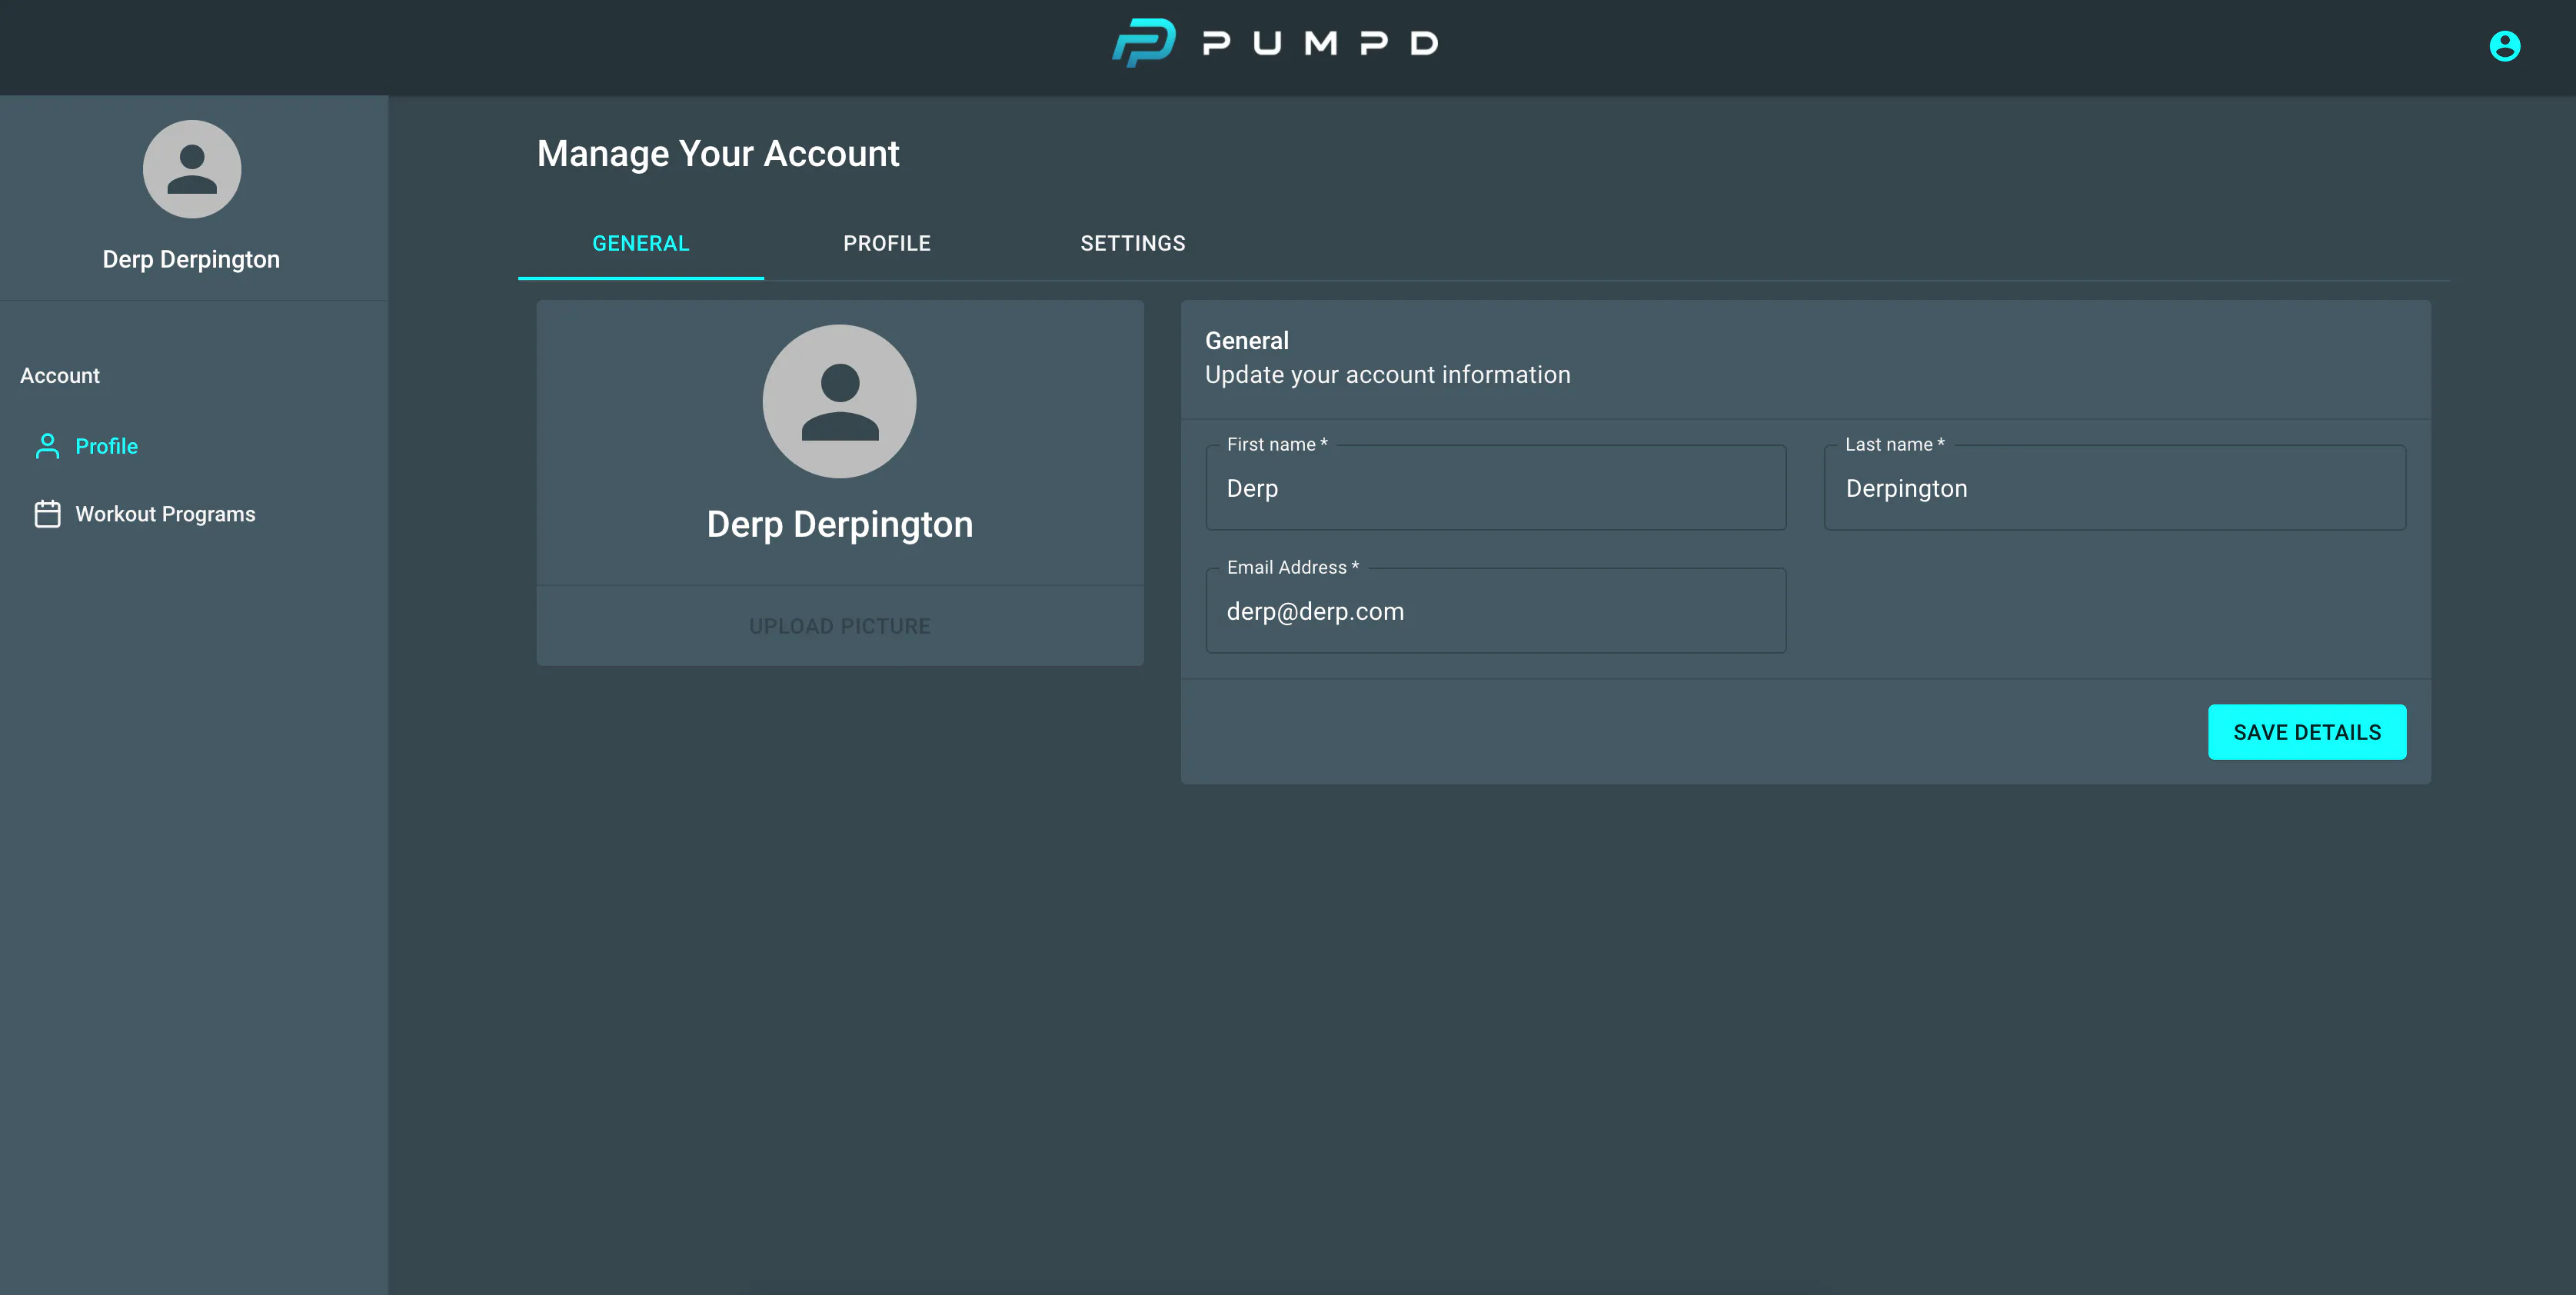Viewport: 2576px width, 1295px height.
Task: Switch to the General tab
Action: [x=641, y=244]
